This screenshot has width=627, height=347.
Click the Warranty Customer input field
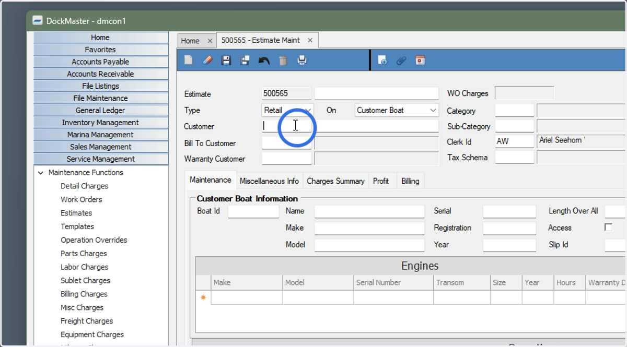click(x=286, y=159)
